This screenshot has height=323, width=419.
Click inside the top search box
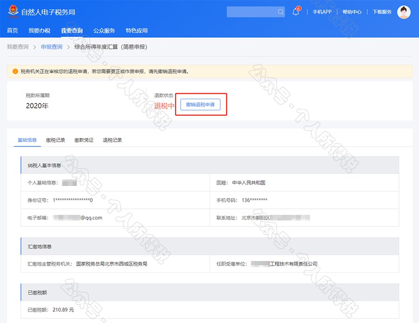(251, 12)
